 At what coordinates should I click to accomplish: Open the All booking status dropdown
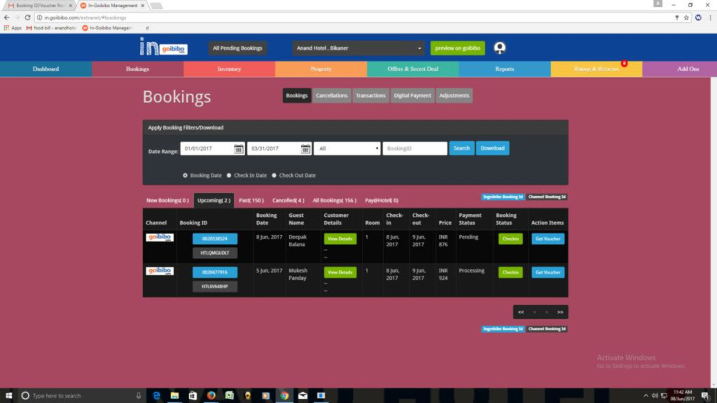click(x=347, y=149)
